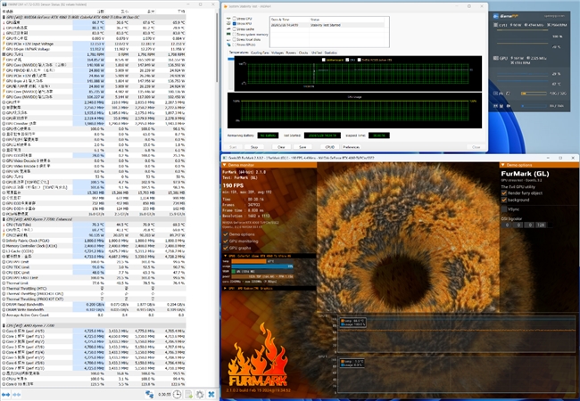Viewport: 580px width, 401px height.
Task: Open the Statistics tab
Action: click(331, 53)
